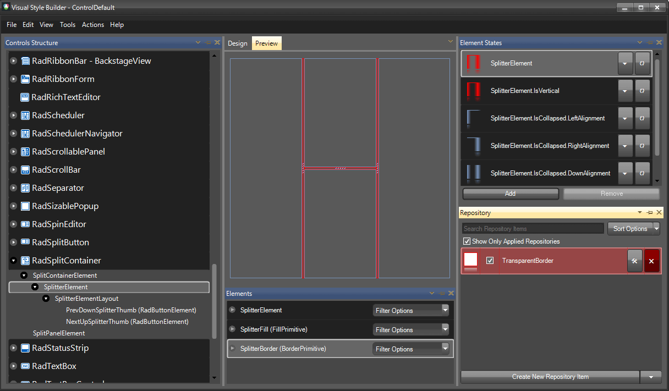Screen dimensions: 669x391
Task: Toggle Show Only Applied Repositories checkbox
Action: (x=467, y=241)
